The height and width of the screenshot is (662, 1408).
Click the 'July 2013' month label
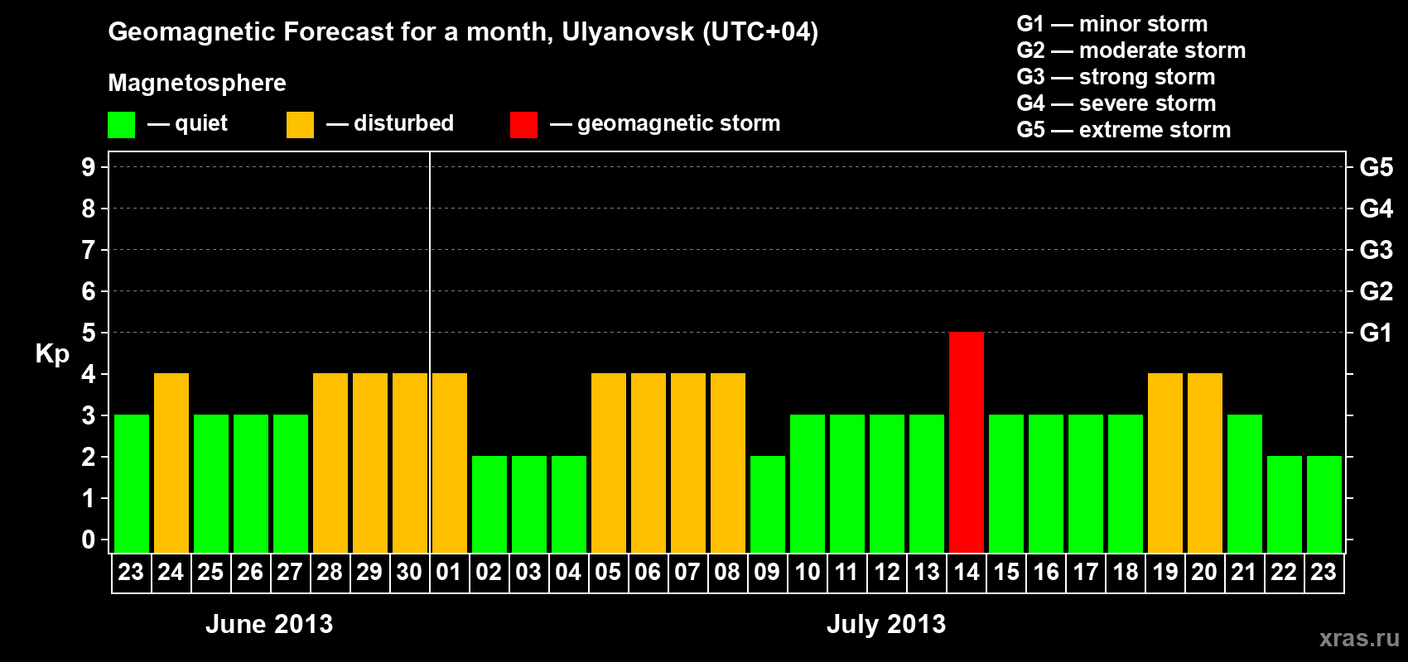[886, 624]
